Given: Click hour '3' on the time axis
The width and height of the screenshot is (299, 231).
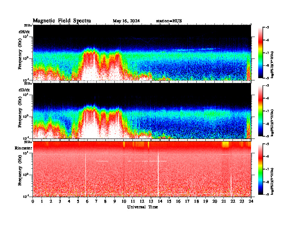Looking at the screenshot, I should 60,201.
